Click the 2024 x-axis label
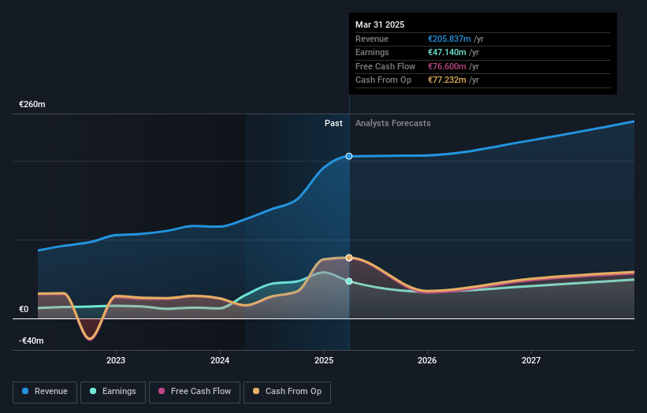The height and width of the screenshot is (413, 647). (x=220, y=361)
